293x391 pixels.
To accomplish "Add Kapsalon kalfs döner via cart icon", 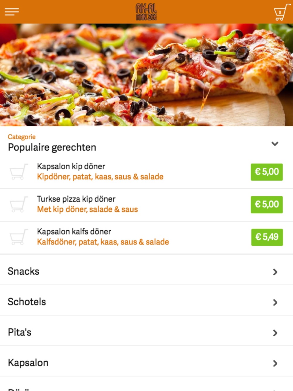I will tap(18, 237).
